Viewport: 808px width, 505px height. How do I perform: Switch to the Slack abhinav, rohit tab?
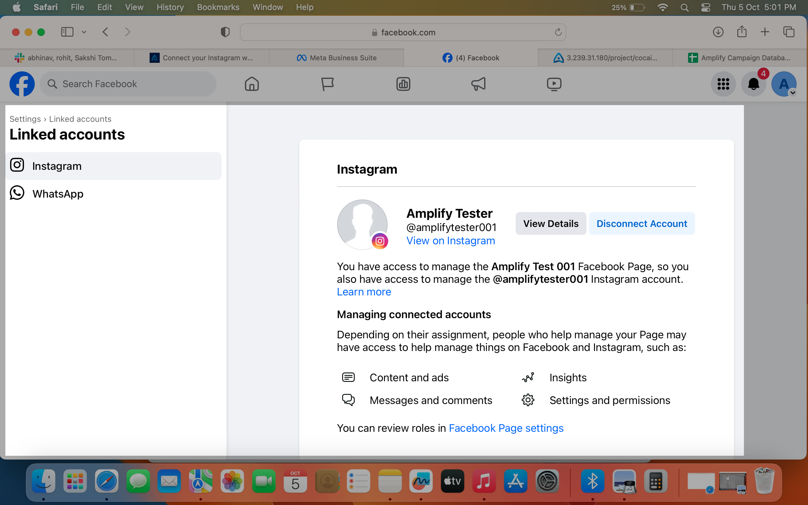click(67, 58)
